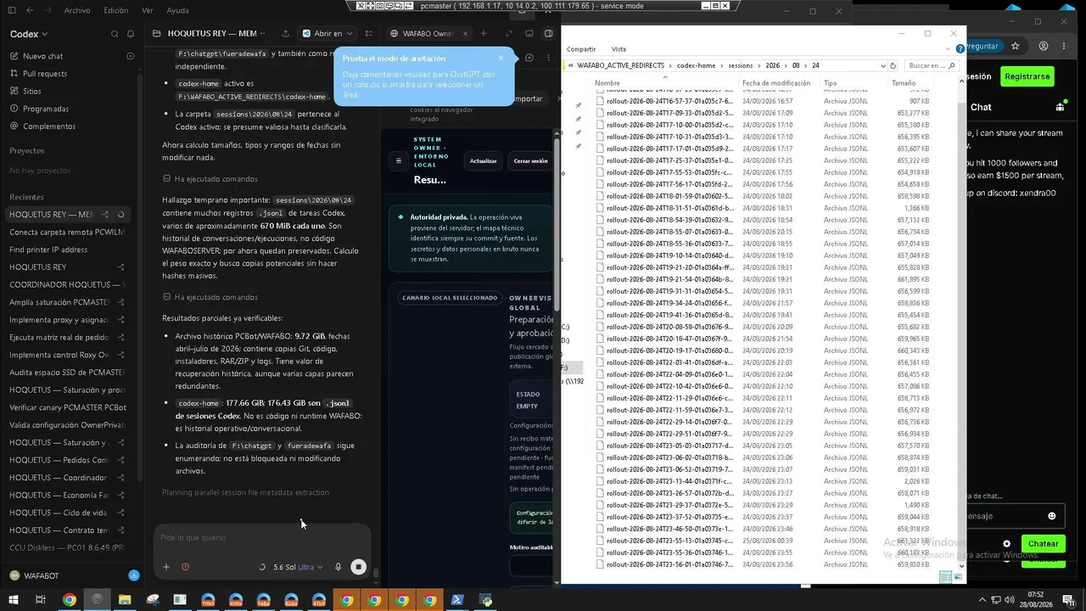Open the Codex notifications bell
The image size is (1086, 611).
pyautogui.click(x=131, y=34)
